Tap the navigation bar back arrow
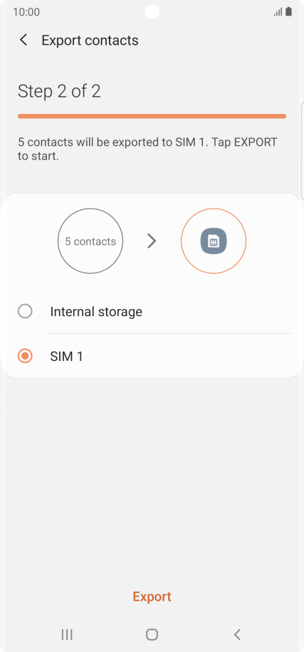 pyautogui.click(x=237, y=634)
